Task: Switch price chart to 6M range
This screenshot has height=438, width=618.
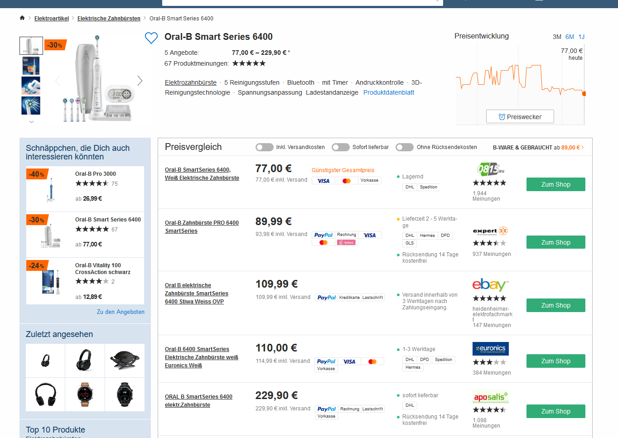Action: (570, 37)
